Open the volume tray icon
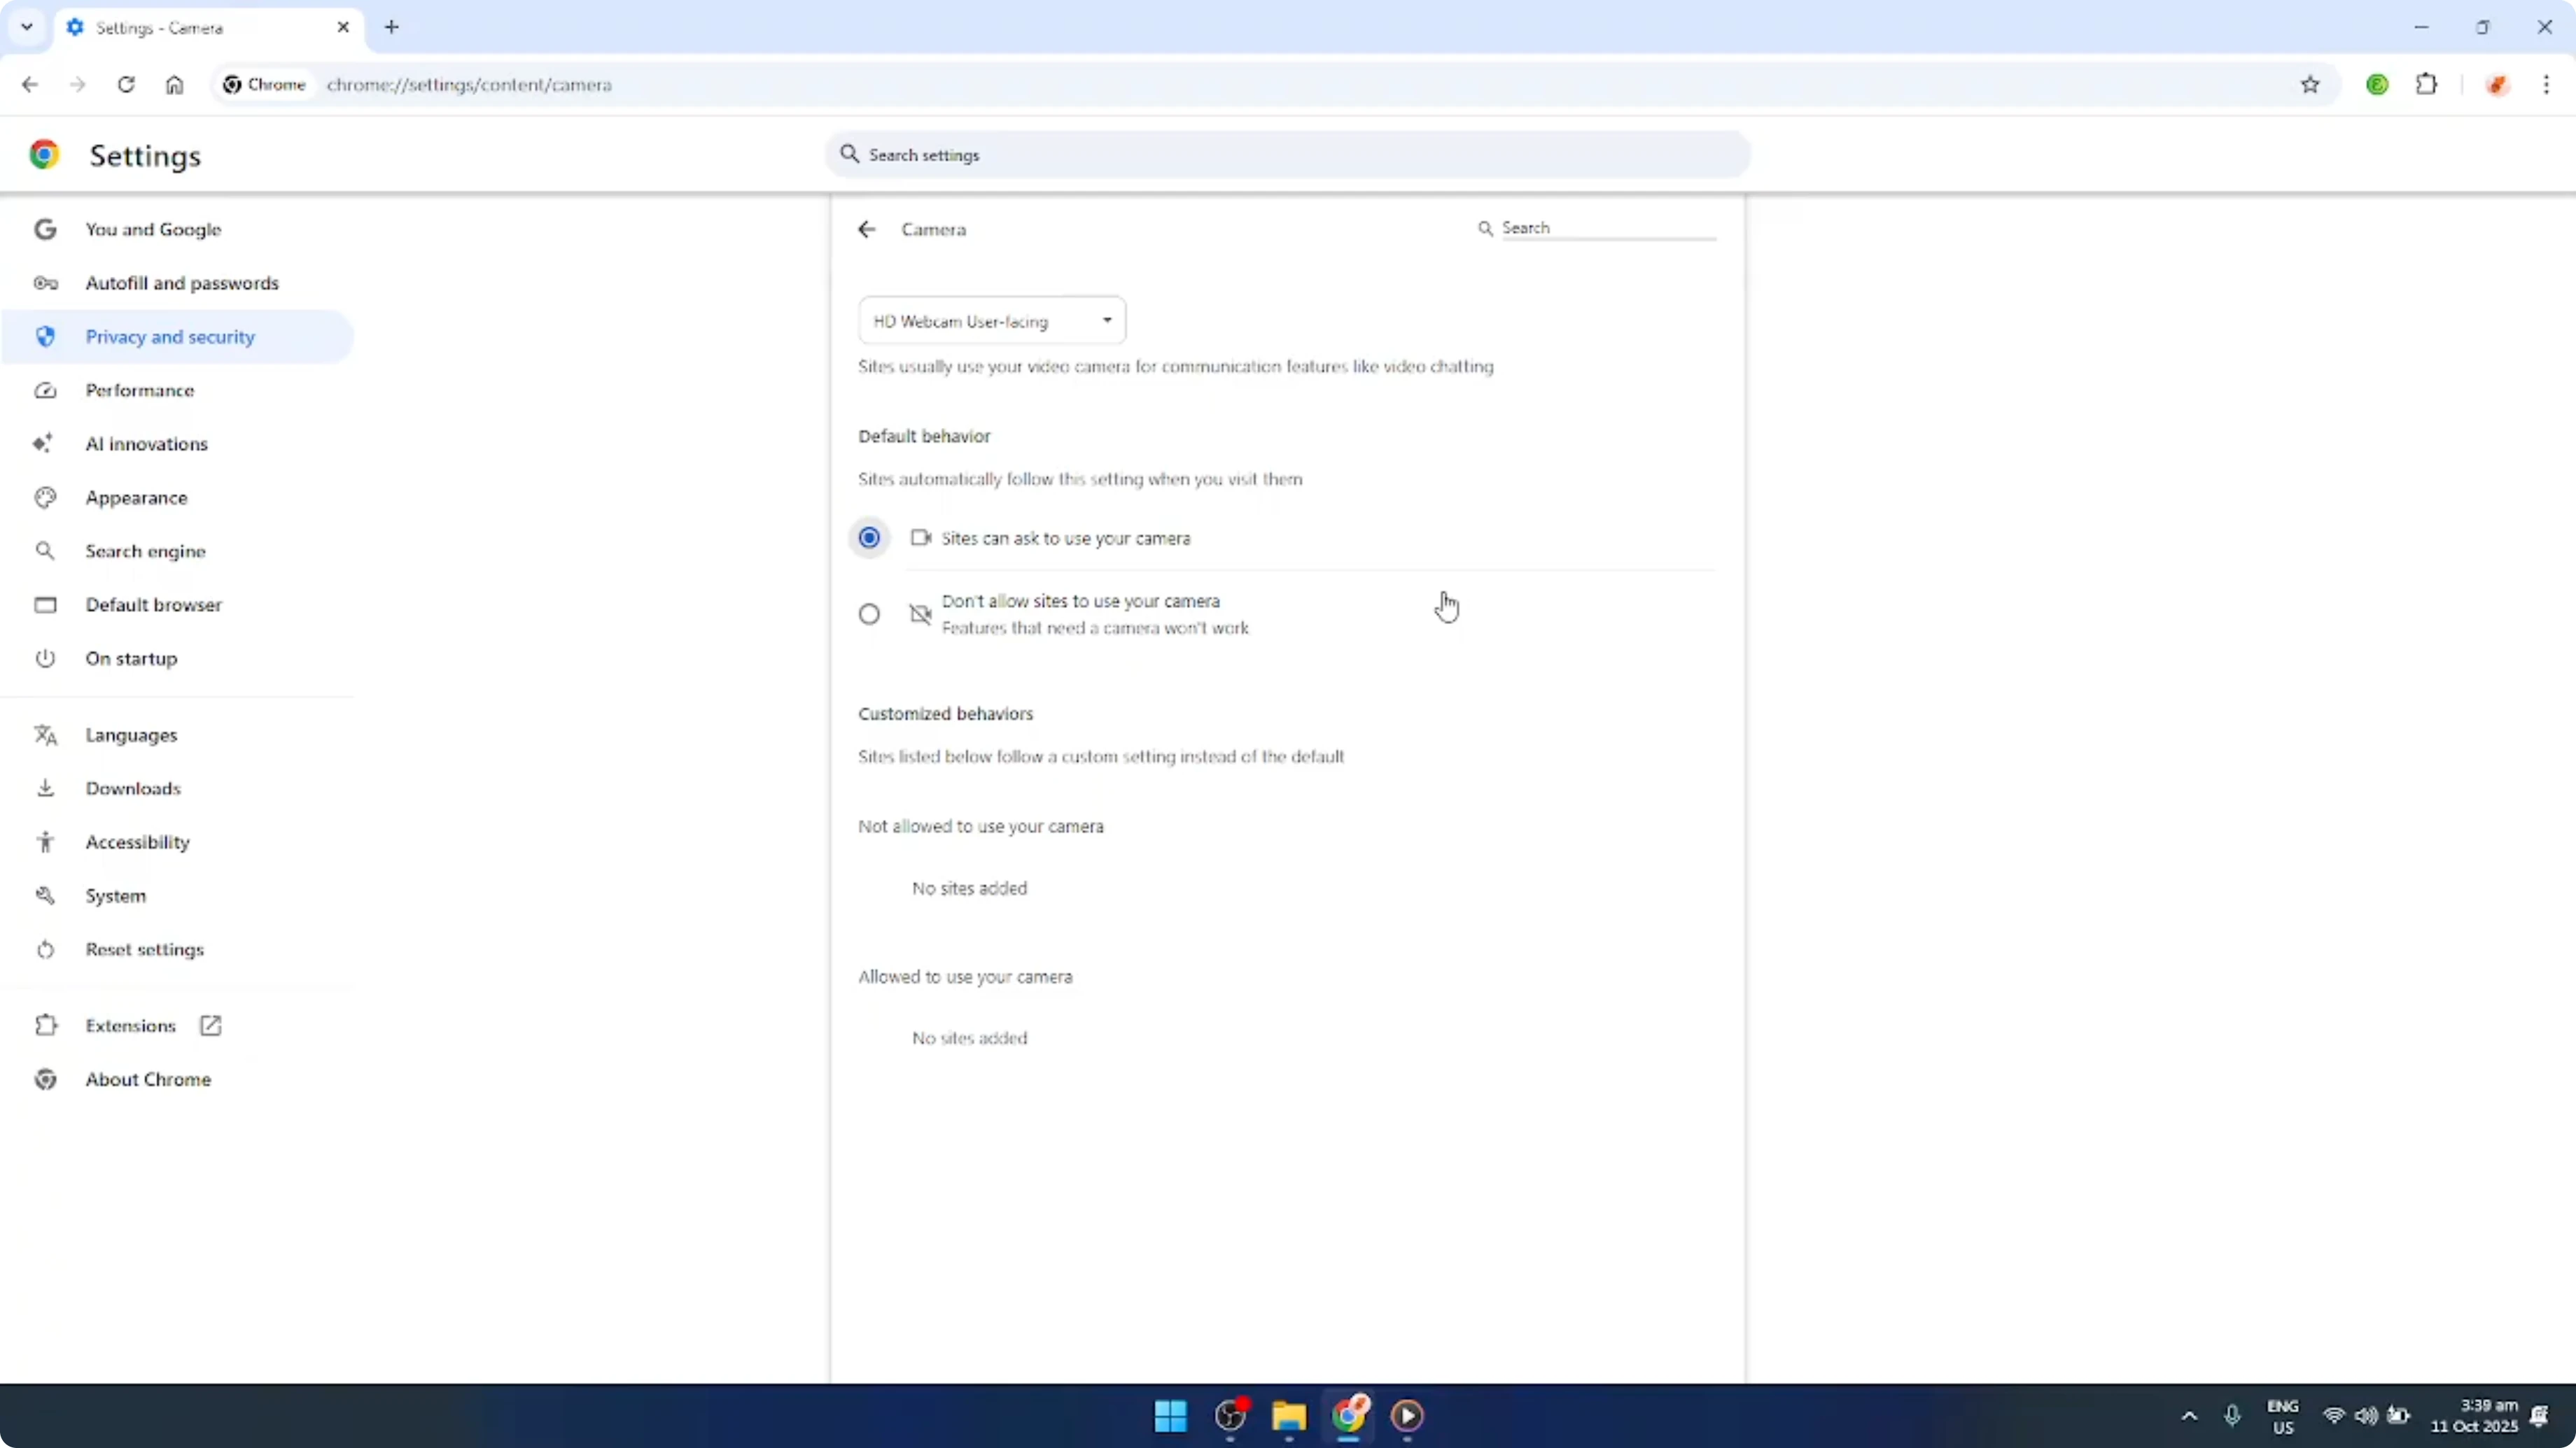This screenshot has height=1448, width=2576. 2366,1416
